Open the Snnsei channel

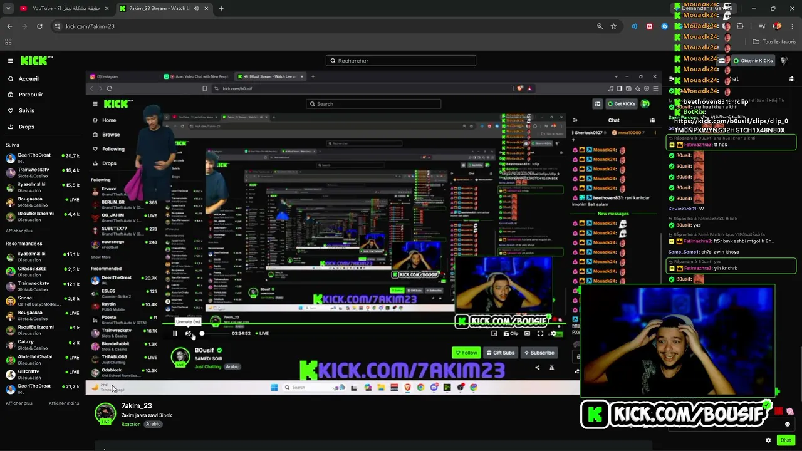(41, 301)
